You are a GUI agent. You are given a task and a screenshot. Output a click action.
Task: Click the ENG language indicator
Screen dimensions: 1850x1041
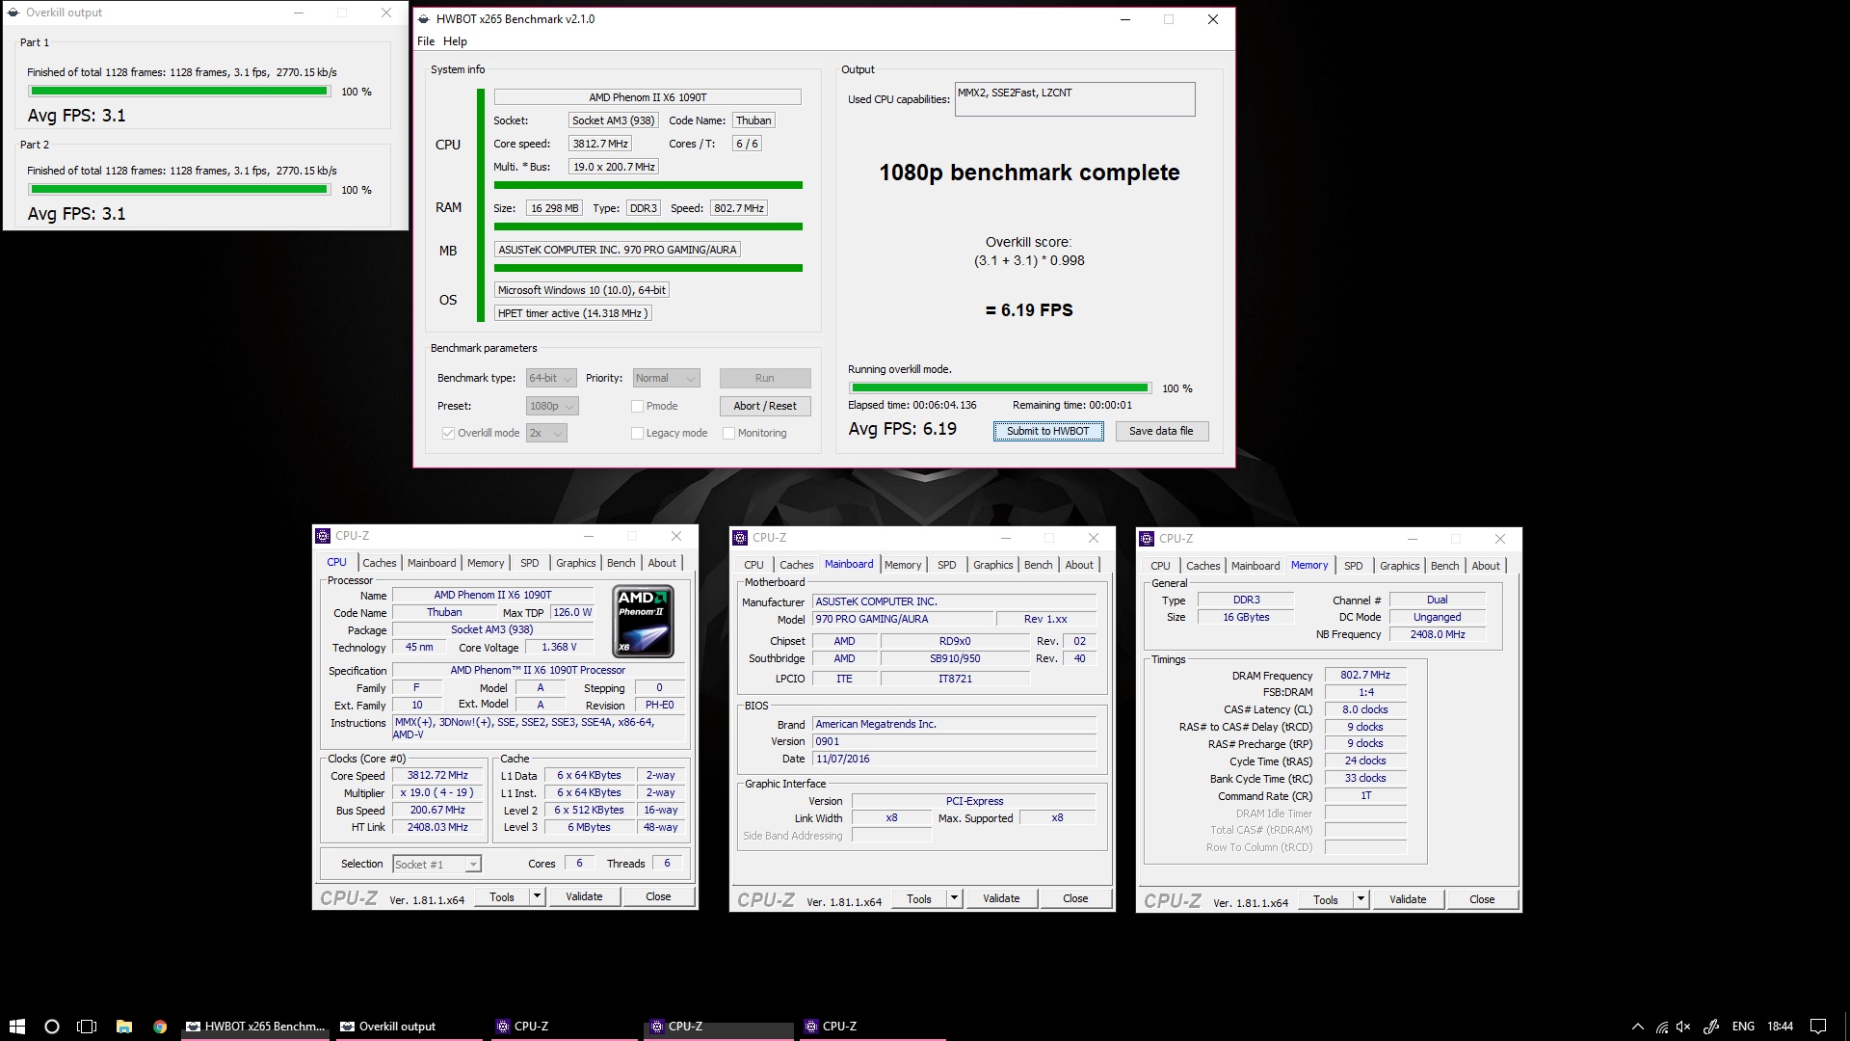[x=1743, y=1027]
